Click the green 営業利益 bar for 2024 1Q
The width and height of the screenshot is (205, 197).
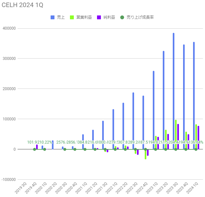tap(196, 137)
